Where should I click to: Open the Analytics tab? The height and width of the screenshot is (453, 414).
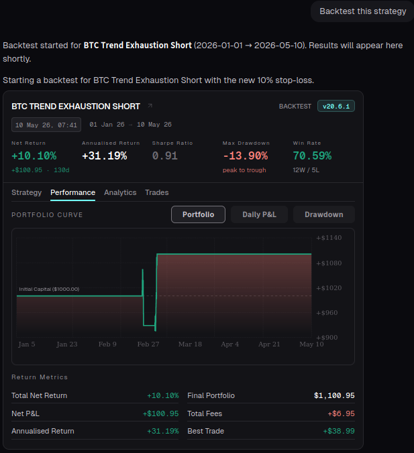point(120,192)
